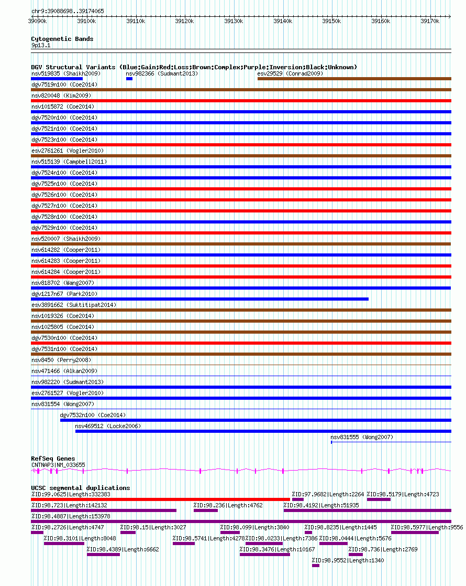Click dgv7525n100 (Coe2014) label
Viewport: 466px width, 586px height.
click(64, 184)
